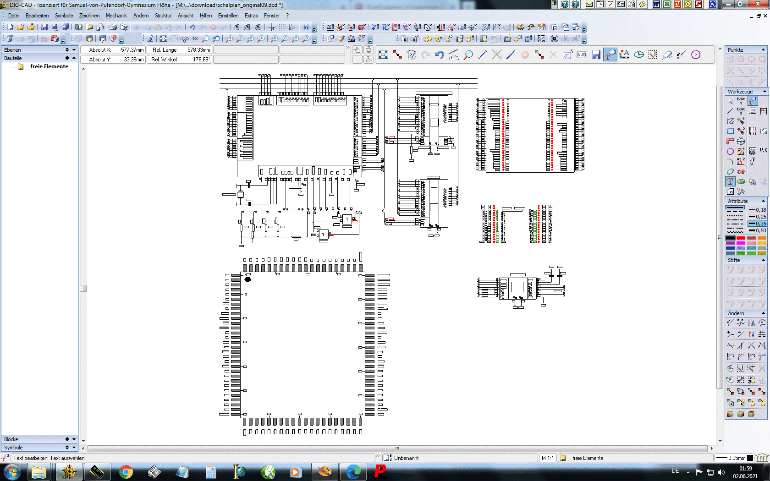Select the ellipse tool in Werkzeuge
This screenshot has height=481, width=770.
tap(731, 171)
